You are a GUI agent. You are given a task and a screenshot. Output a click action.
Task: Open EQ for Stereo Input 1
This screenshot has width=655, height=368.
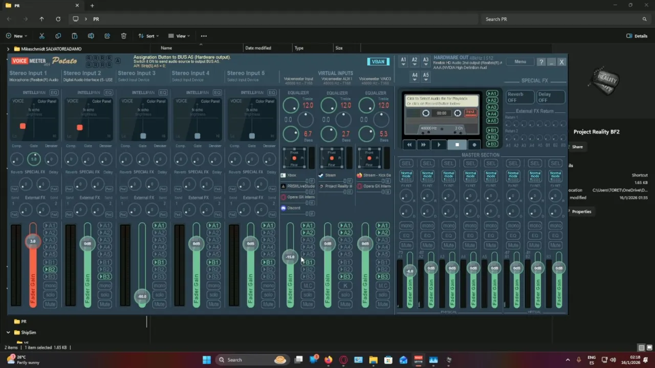pyautogui.click(x=54, y=93)
